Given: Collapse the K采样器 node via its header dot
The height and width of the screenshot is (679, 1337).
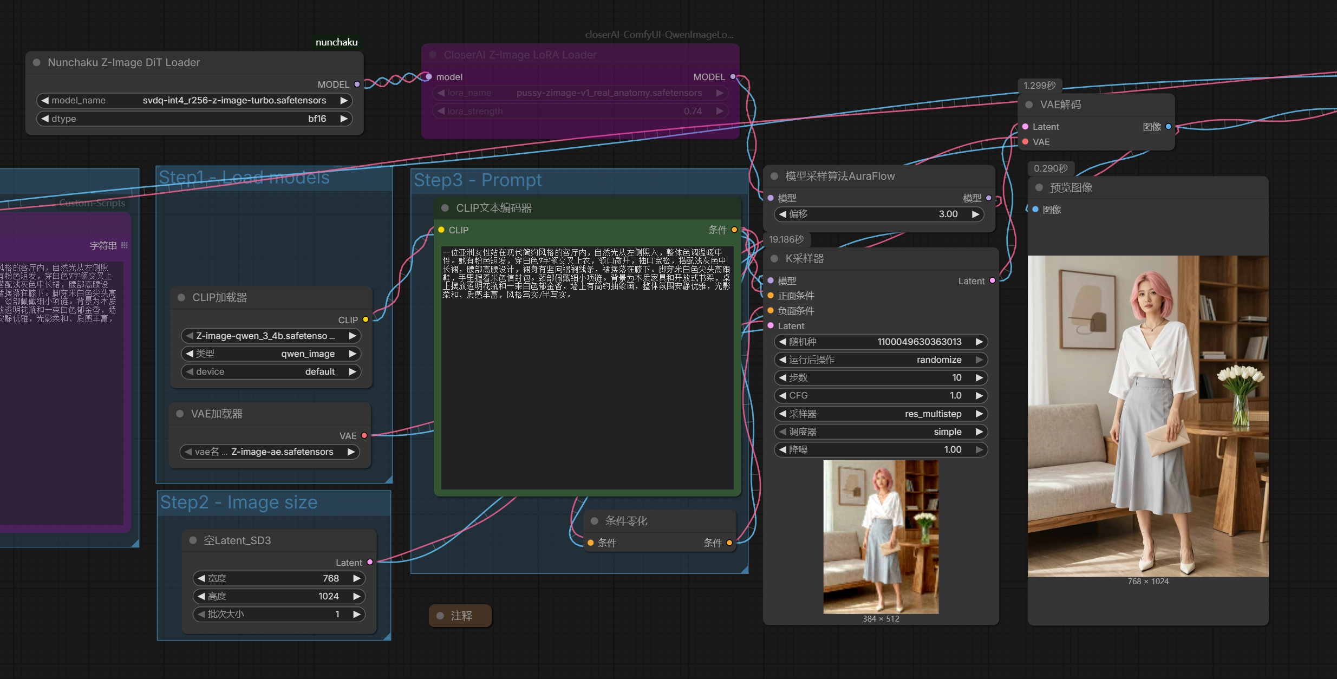Looking at the screenshot, I should coord(774,259).
